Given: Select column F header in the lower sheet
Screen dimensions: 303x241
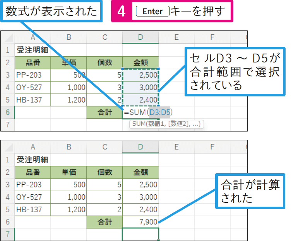Looking at the screenshot, I should 212,147.
